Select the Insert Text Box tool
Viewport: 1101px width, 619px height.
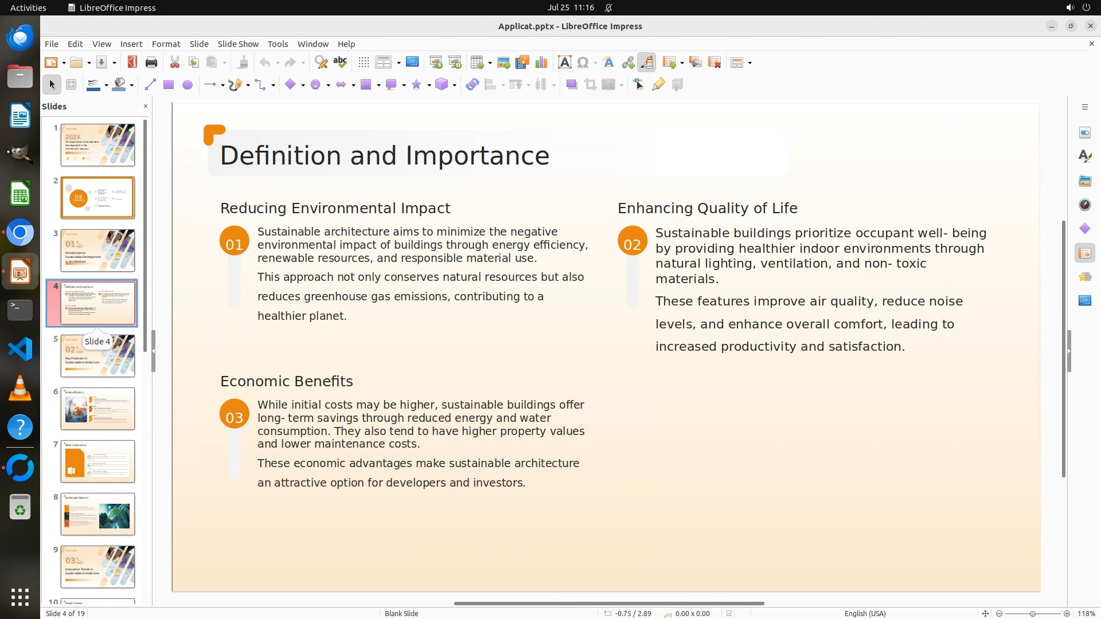564,62
